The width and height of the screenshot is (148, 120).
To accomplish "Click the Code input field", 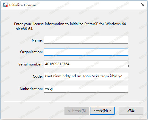I will [86, 76].
